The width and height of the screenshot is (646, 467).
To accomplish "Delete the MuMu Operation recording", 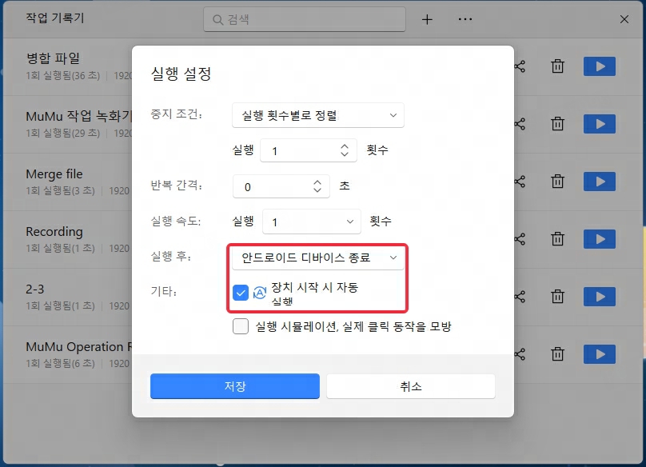I will pyautogui.click(x=557, y=354).
